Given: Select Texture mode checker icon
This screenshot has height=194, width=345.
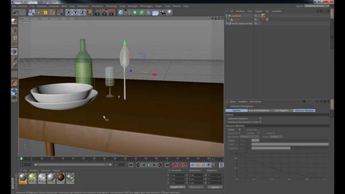Looking at the screenshot, I should click(x=14, y=37).
